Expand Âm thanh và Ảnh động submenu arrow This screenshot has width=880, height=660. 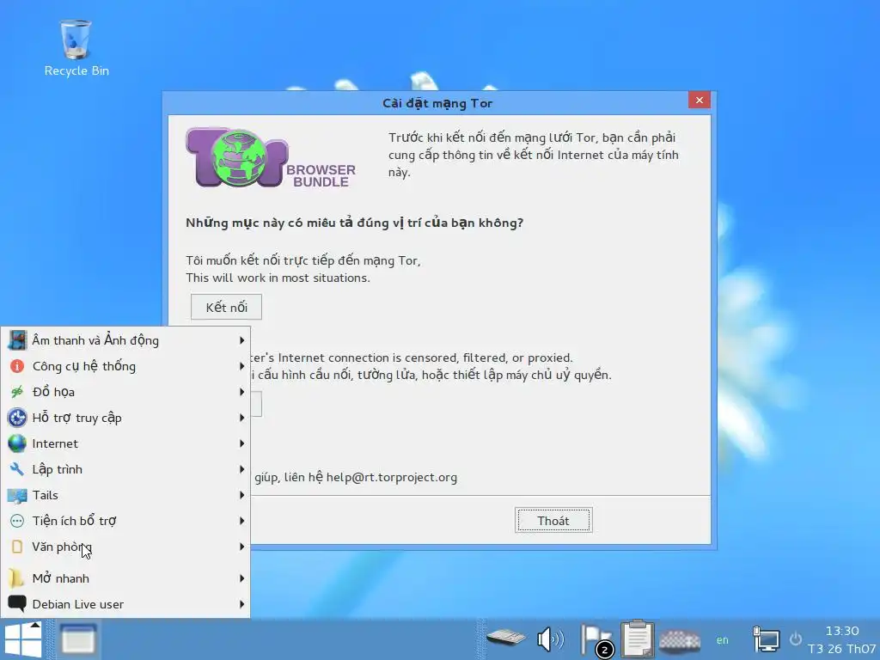coord(241,340)
